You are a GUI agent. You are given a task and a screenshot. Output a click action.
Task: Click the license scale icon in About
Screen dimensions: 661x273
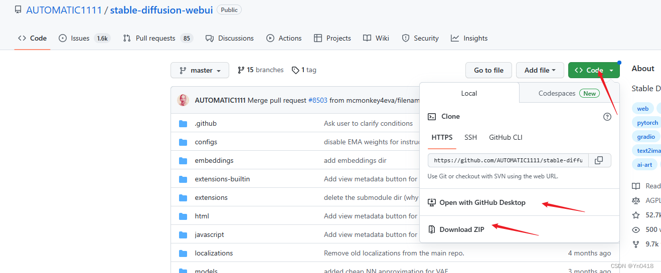(636, 200)
